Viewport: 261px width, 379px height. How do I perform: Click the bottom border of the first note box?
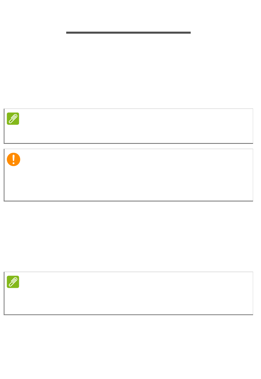pos(128,143)
